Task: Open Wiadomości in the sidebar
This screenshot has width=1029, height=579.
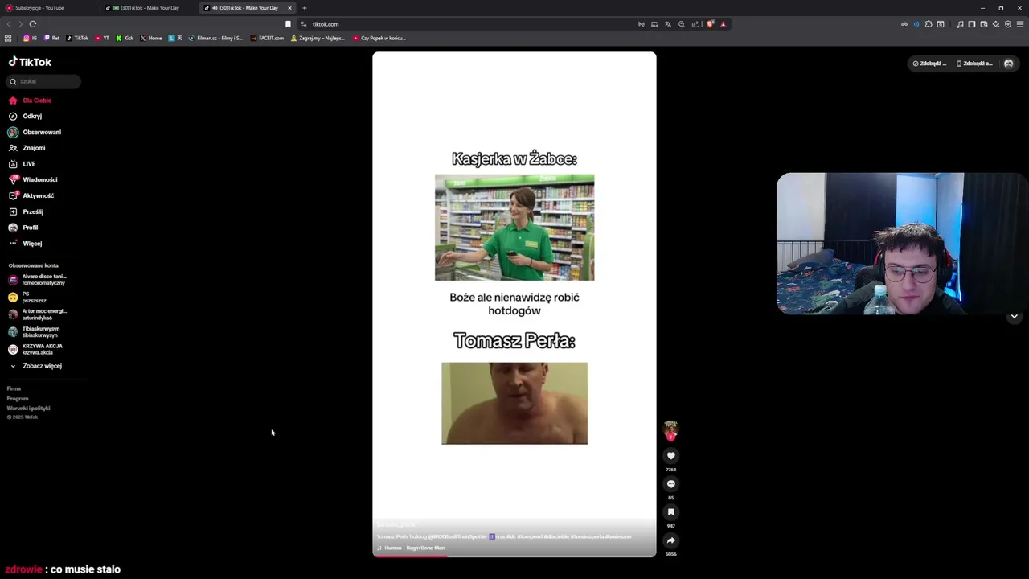Action: tap(33, 179)
